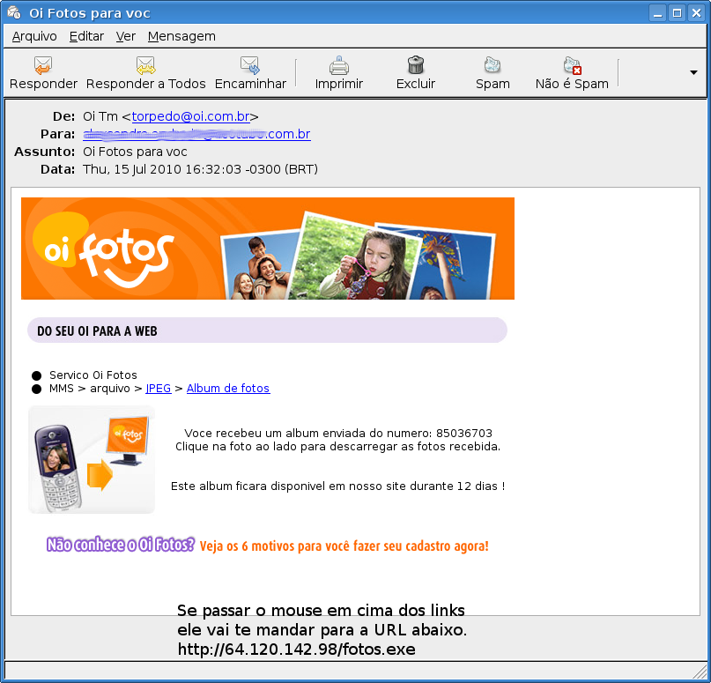This screenshot has width=711, height=683.
Task: Click the blurred recipient address link
Action: [196, 134]
